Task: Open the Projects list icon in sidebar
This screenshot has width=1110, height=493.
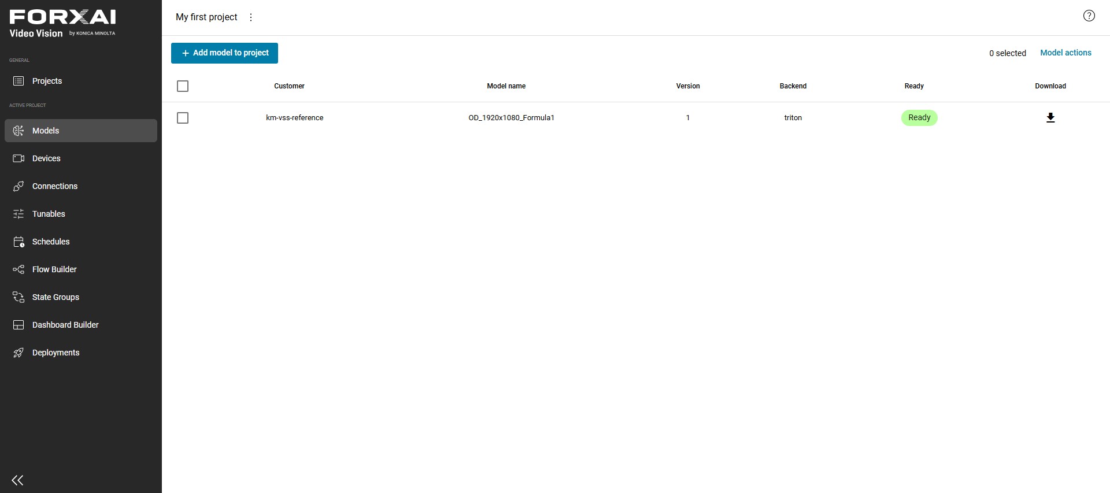Action: [x=18, y=81]
